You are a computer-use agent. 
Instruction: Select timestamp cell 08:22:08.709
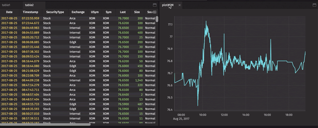30,76
